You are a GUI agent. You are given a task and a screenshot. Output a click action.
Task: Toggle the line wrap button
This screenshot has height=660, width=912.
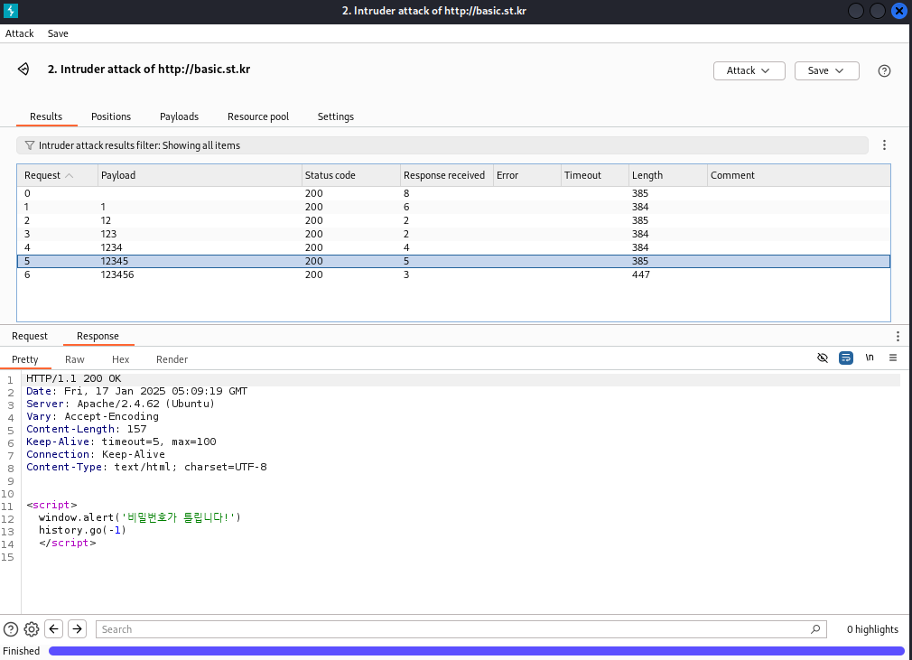(x=846, y=358)
